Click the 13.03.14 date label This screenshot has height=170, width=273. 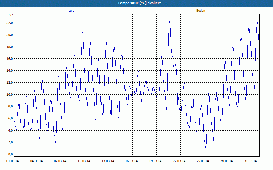click(x=108, y=161)
